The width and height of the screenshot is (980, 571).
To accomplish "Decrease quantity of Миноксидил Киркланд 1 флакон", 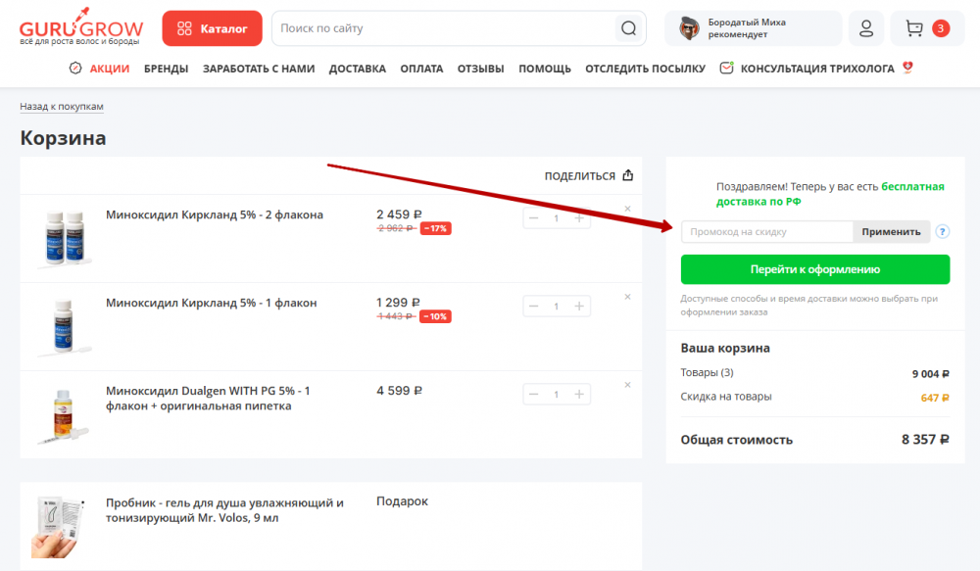I will 534,307.
